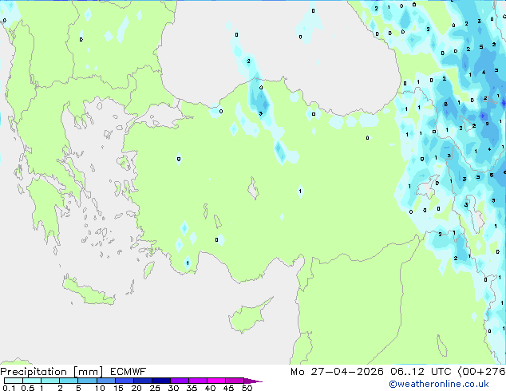The width and height of the screenshot is (506, 391).
Task: Click the island of Cyprus on the map
Action: [x=248, y=317]
